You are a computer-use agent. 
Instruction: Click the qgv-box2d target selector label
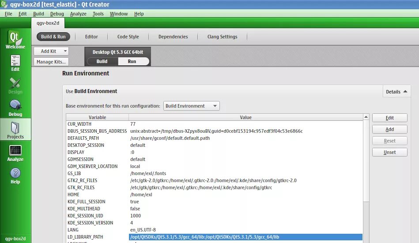coord(15,239)
